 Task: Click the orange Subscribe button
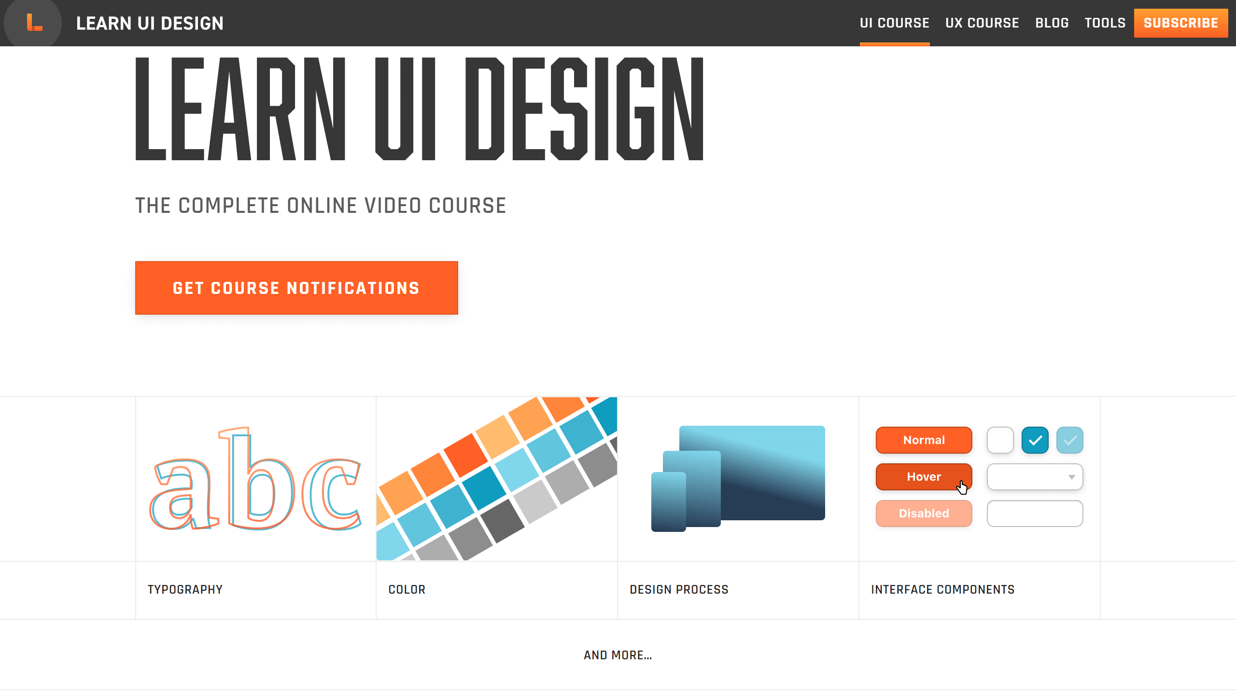1181,23
